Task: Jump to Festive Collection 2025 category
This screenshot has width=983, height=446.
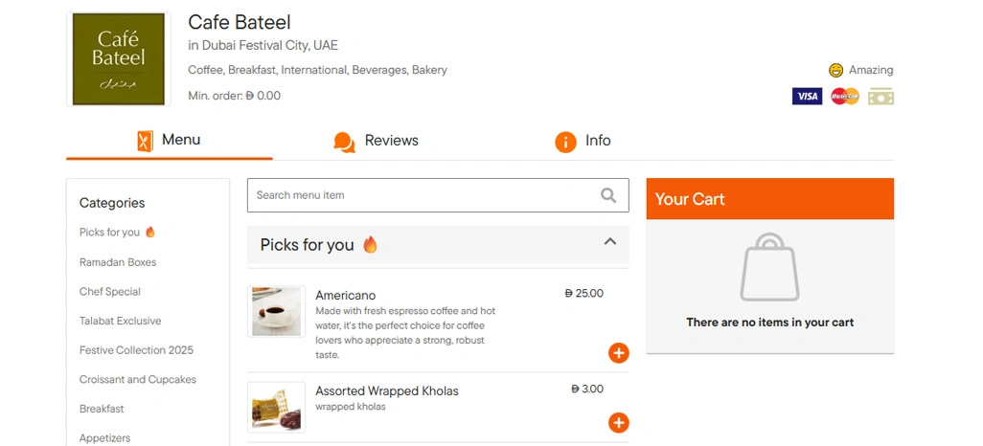Action: tap(136, 350)
